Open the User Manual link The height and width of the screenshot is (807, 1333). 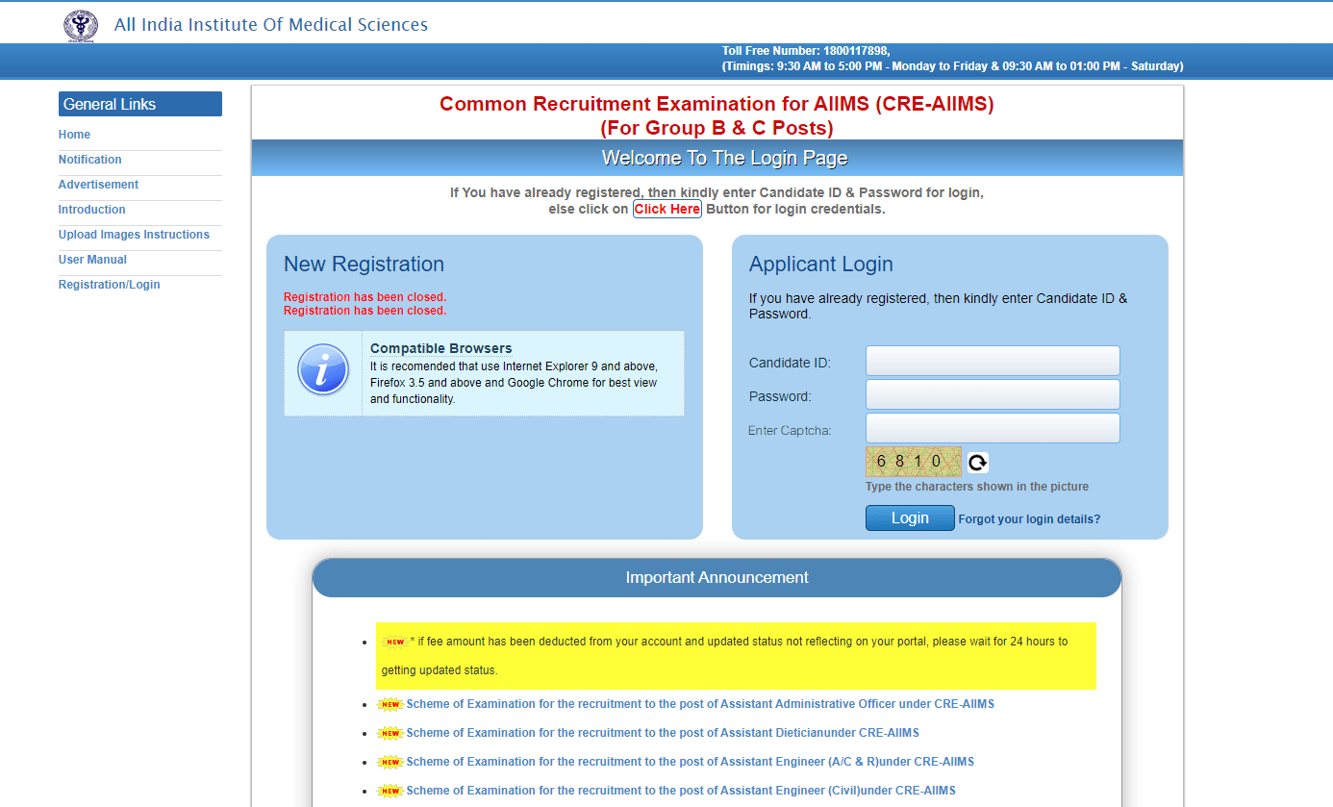92,260
